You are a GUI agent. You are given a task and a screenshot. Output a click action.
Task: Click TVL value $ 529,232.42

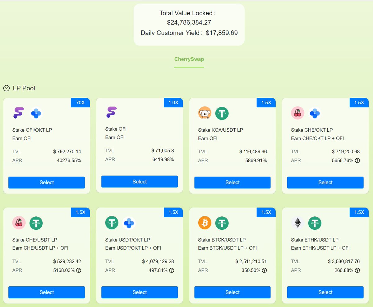(x=67, y=261)
